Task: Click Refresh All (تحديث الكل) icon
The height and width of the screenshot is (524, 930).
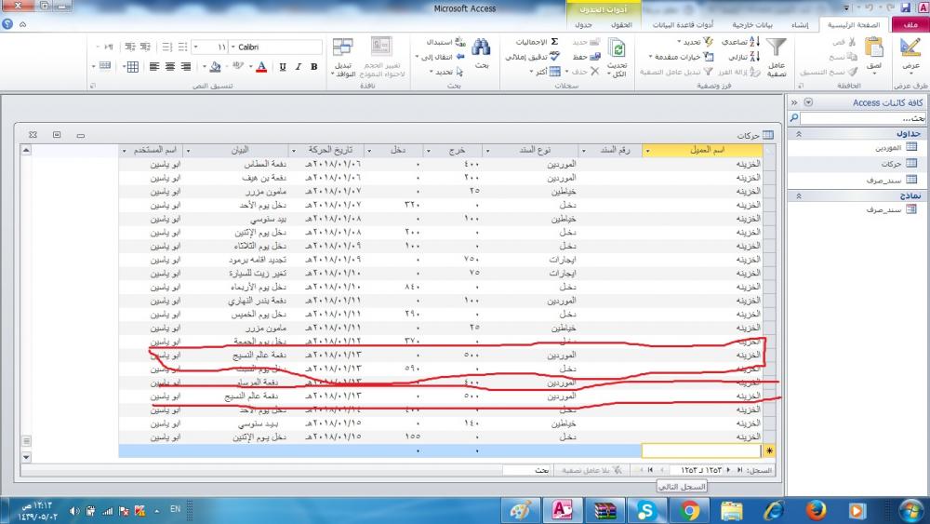Action: (617, 48)
